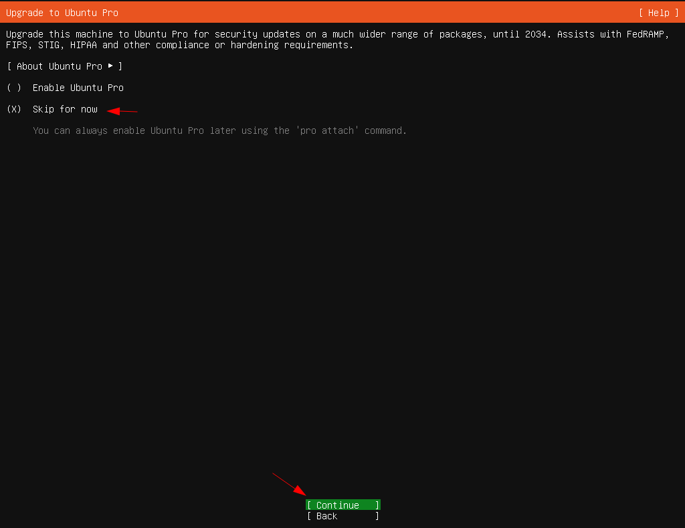Click the year 2034 in the description
Image resolution: width=685 pixels, height=528 pixels.
[x=535, y=34]
